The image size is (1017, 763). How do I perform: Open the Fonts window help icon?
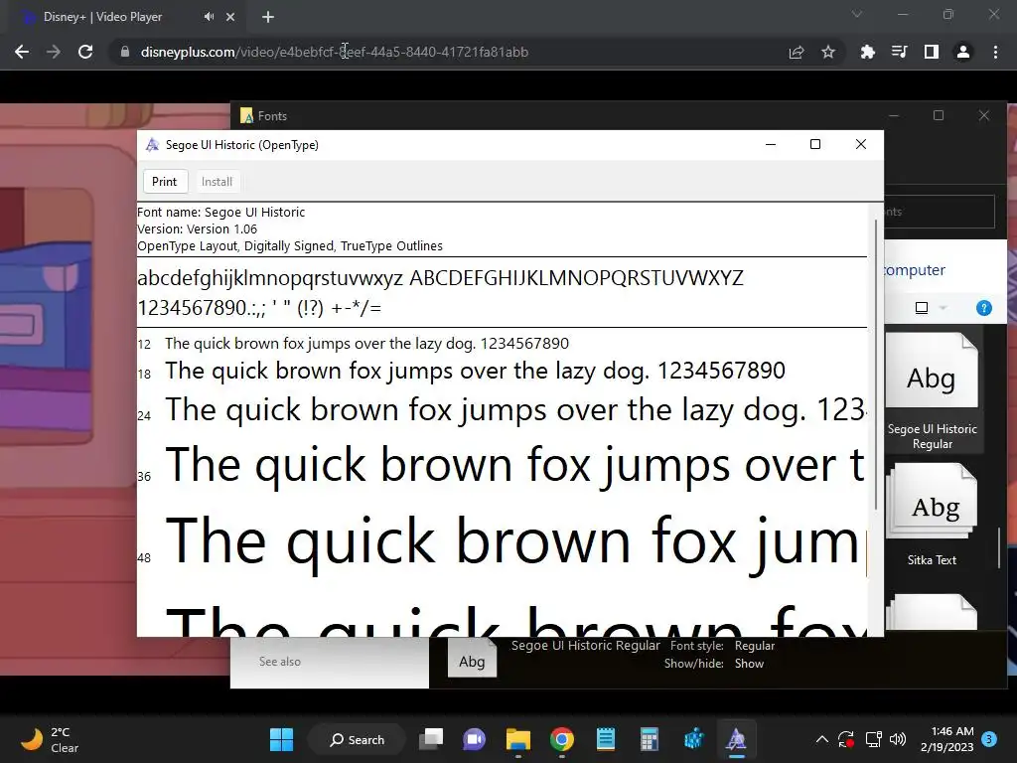(984, 308)
